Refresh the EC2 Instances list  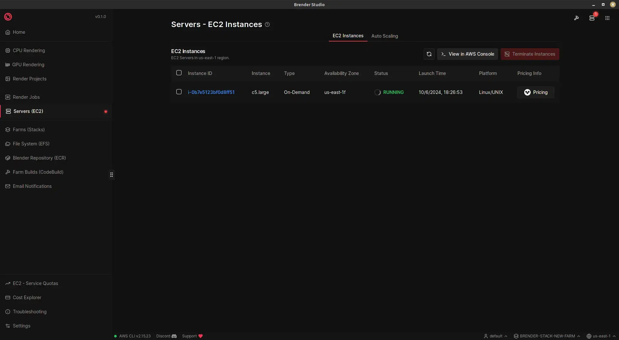(x=428, y=54)
